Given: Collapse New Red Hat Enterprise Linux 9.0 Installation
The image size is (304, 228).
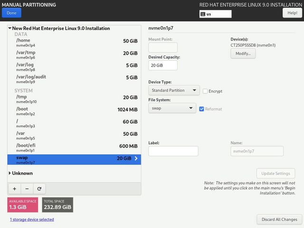Looking at the screenshot, I should [9, 28].
